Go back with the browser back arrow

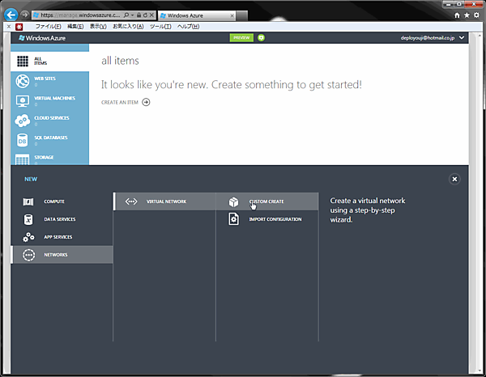[x=11, y=15]
